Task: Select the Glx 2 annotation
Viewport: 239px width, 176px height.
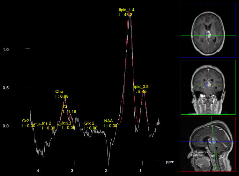Action: (x=89, y=123)
